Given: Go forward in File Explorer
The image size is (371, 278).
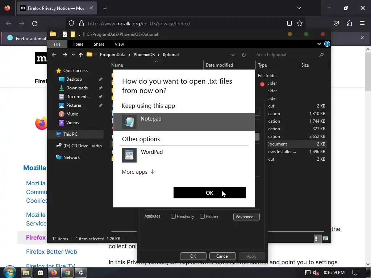Looking at the screenshot, I should coord(64,55).
